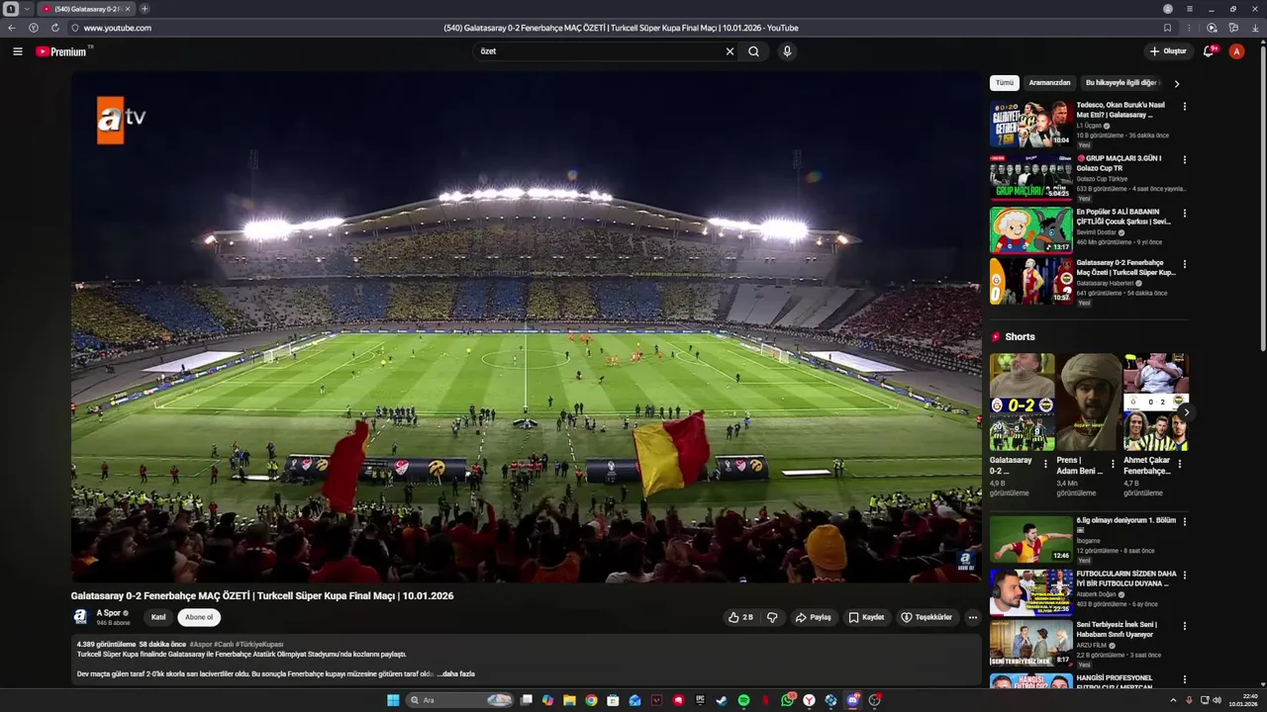Image resolution: width=1267 pixels, height=712 pixels.
Task: Start voice search with the microphone icon
Action: click(787, 51)
